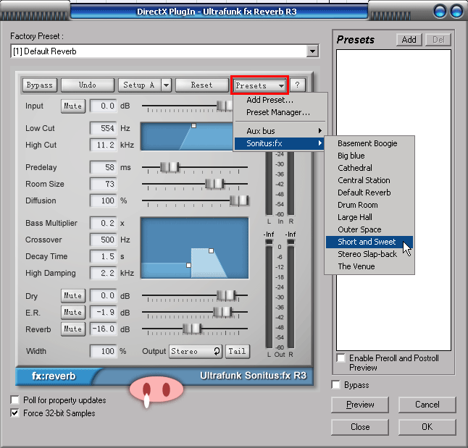Check the Bypass checkbox near Preview
The width and height of the screenshot is (468, 448).
[x=336, y=385]
